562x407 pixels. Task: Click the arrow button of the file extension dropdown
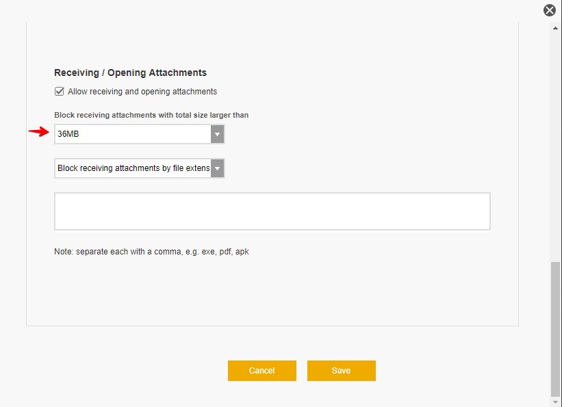point(217,168)
